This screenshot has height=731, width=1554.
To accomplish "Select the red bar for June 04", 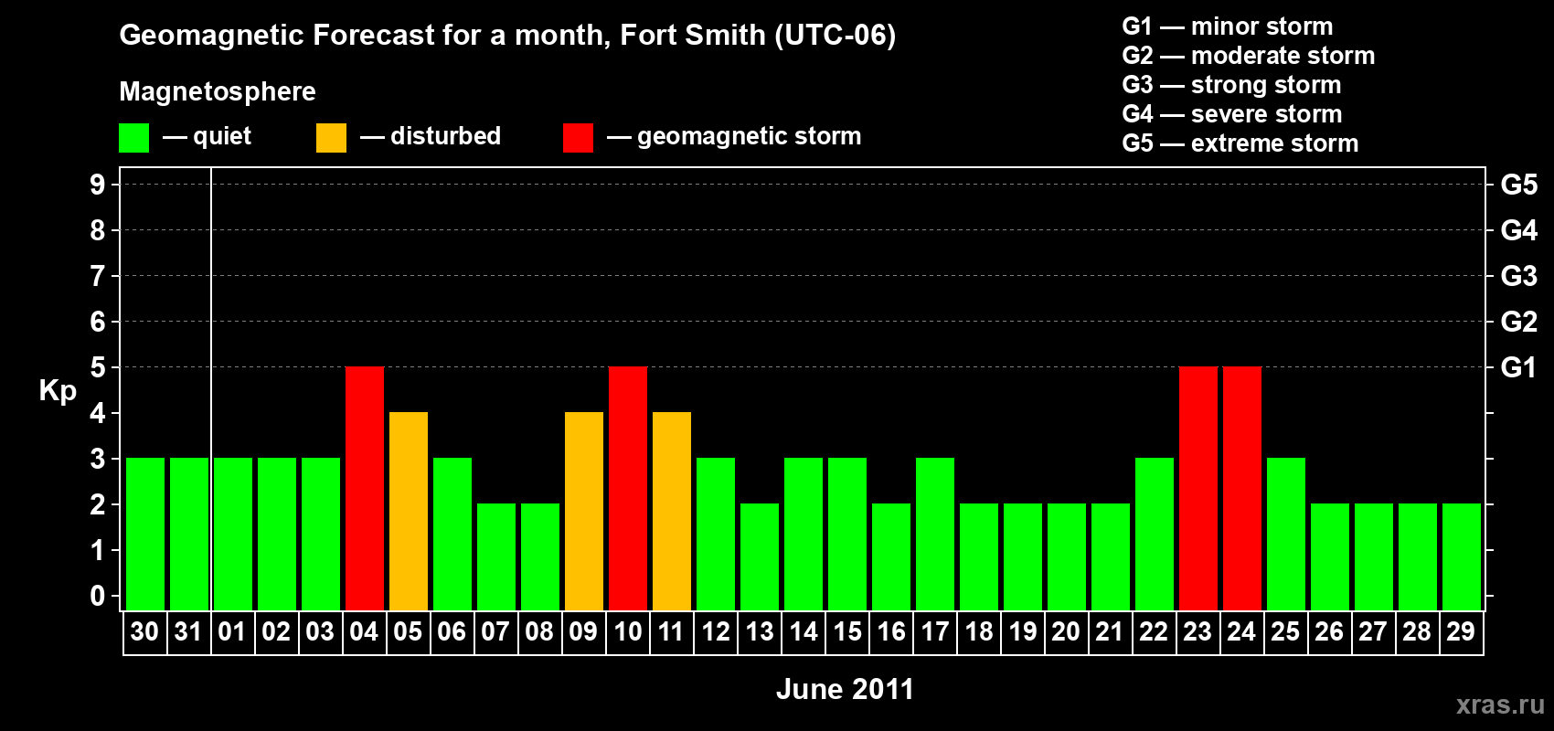I will [x=365, y=489].
